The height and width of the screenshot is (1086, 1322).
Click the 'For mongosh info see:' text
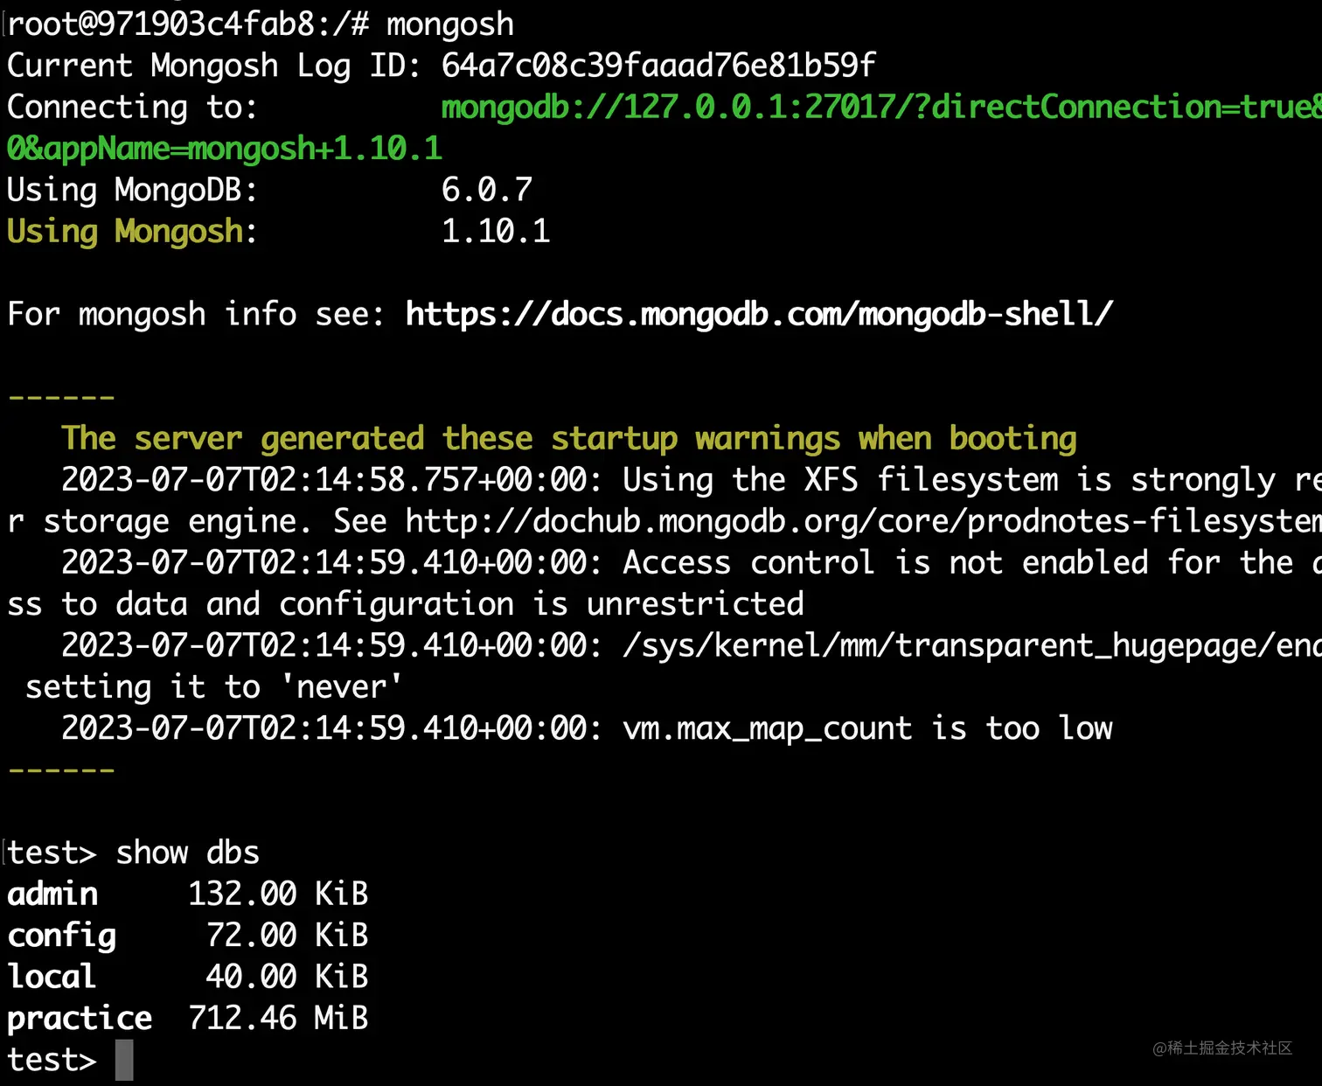[x=196, y=314]
